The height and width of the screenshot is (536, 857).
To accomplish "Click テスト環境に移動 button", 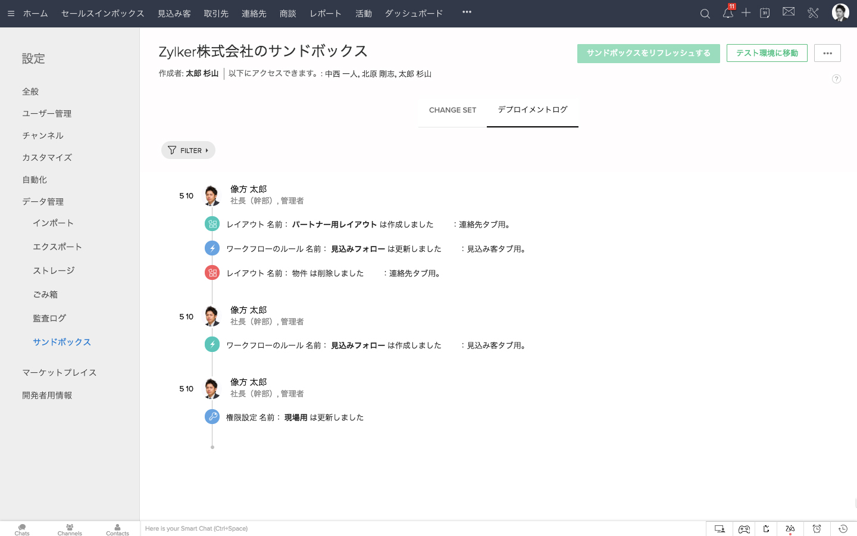I will 767,53.
